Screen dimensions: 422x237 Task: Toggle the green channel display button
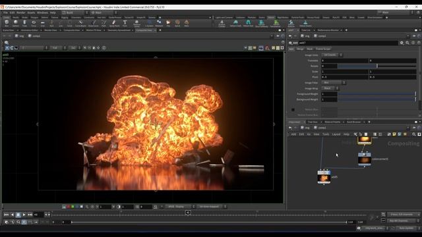point(73,207)
